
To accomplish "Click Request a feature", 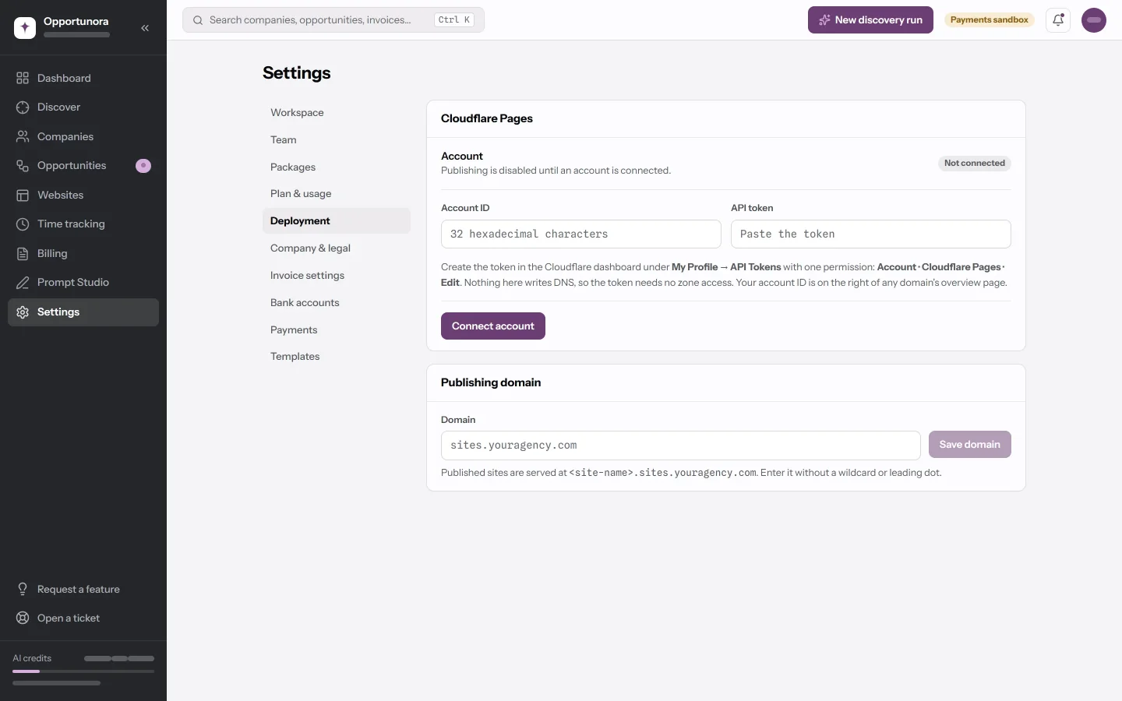I will click(x=83, y=589).
